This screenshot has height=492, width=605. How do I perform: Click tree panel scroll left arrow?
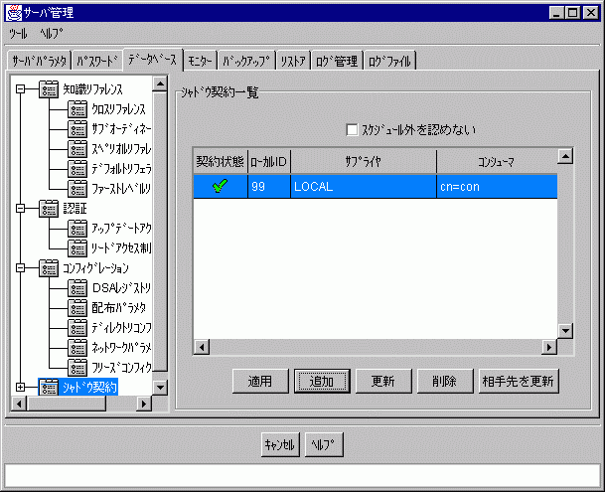click(x=19, y=404)
